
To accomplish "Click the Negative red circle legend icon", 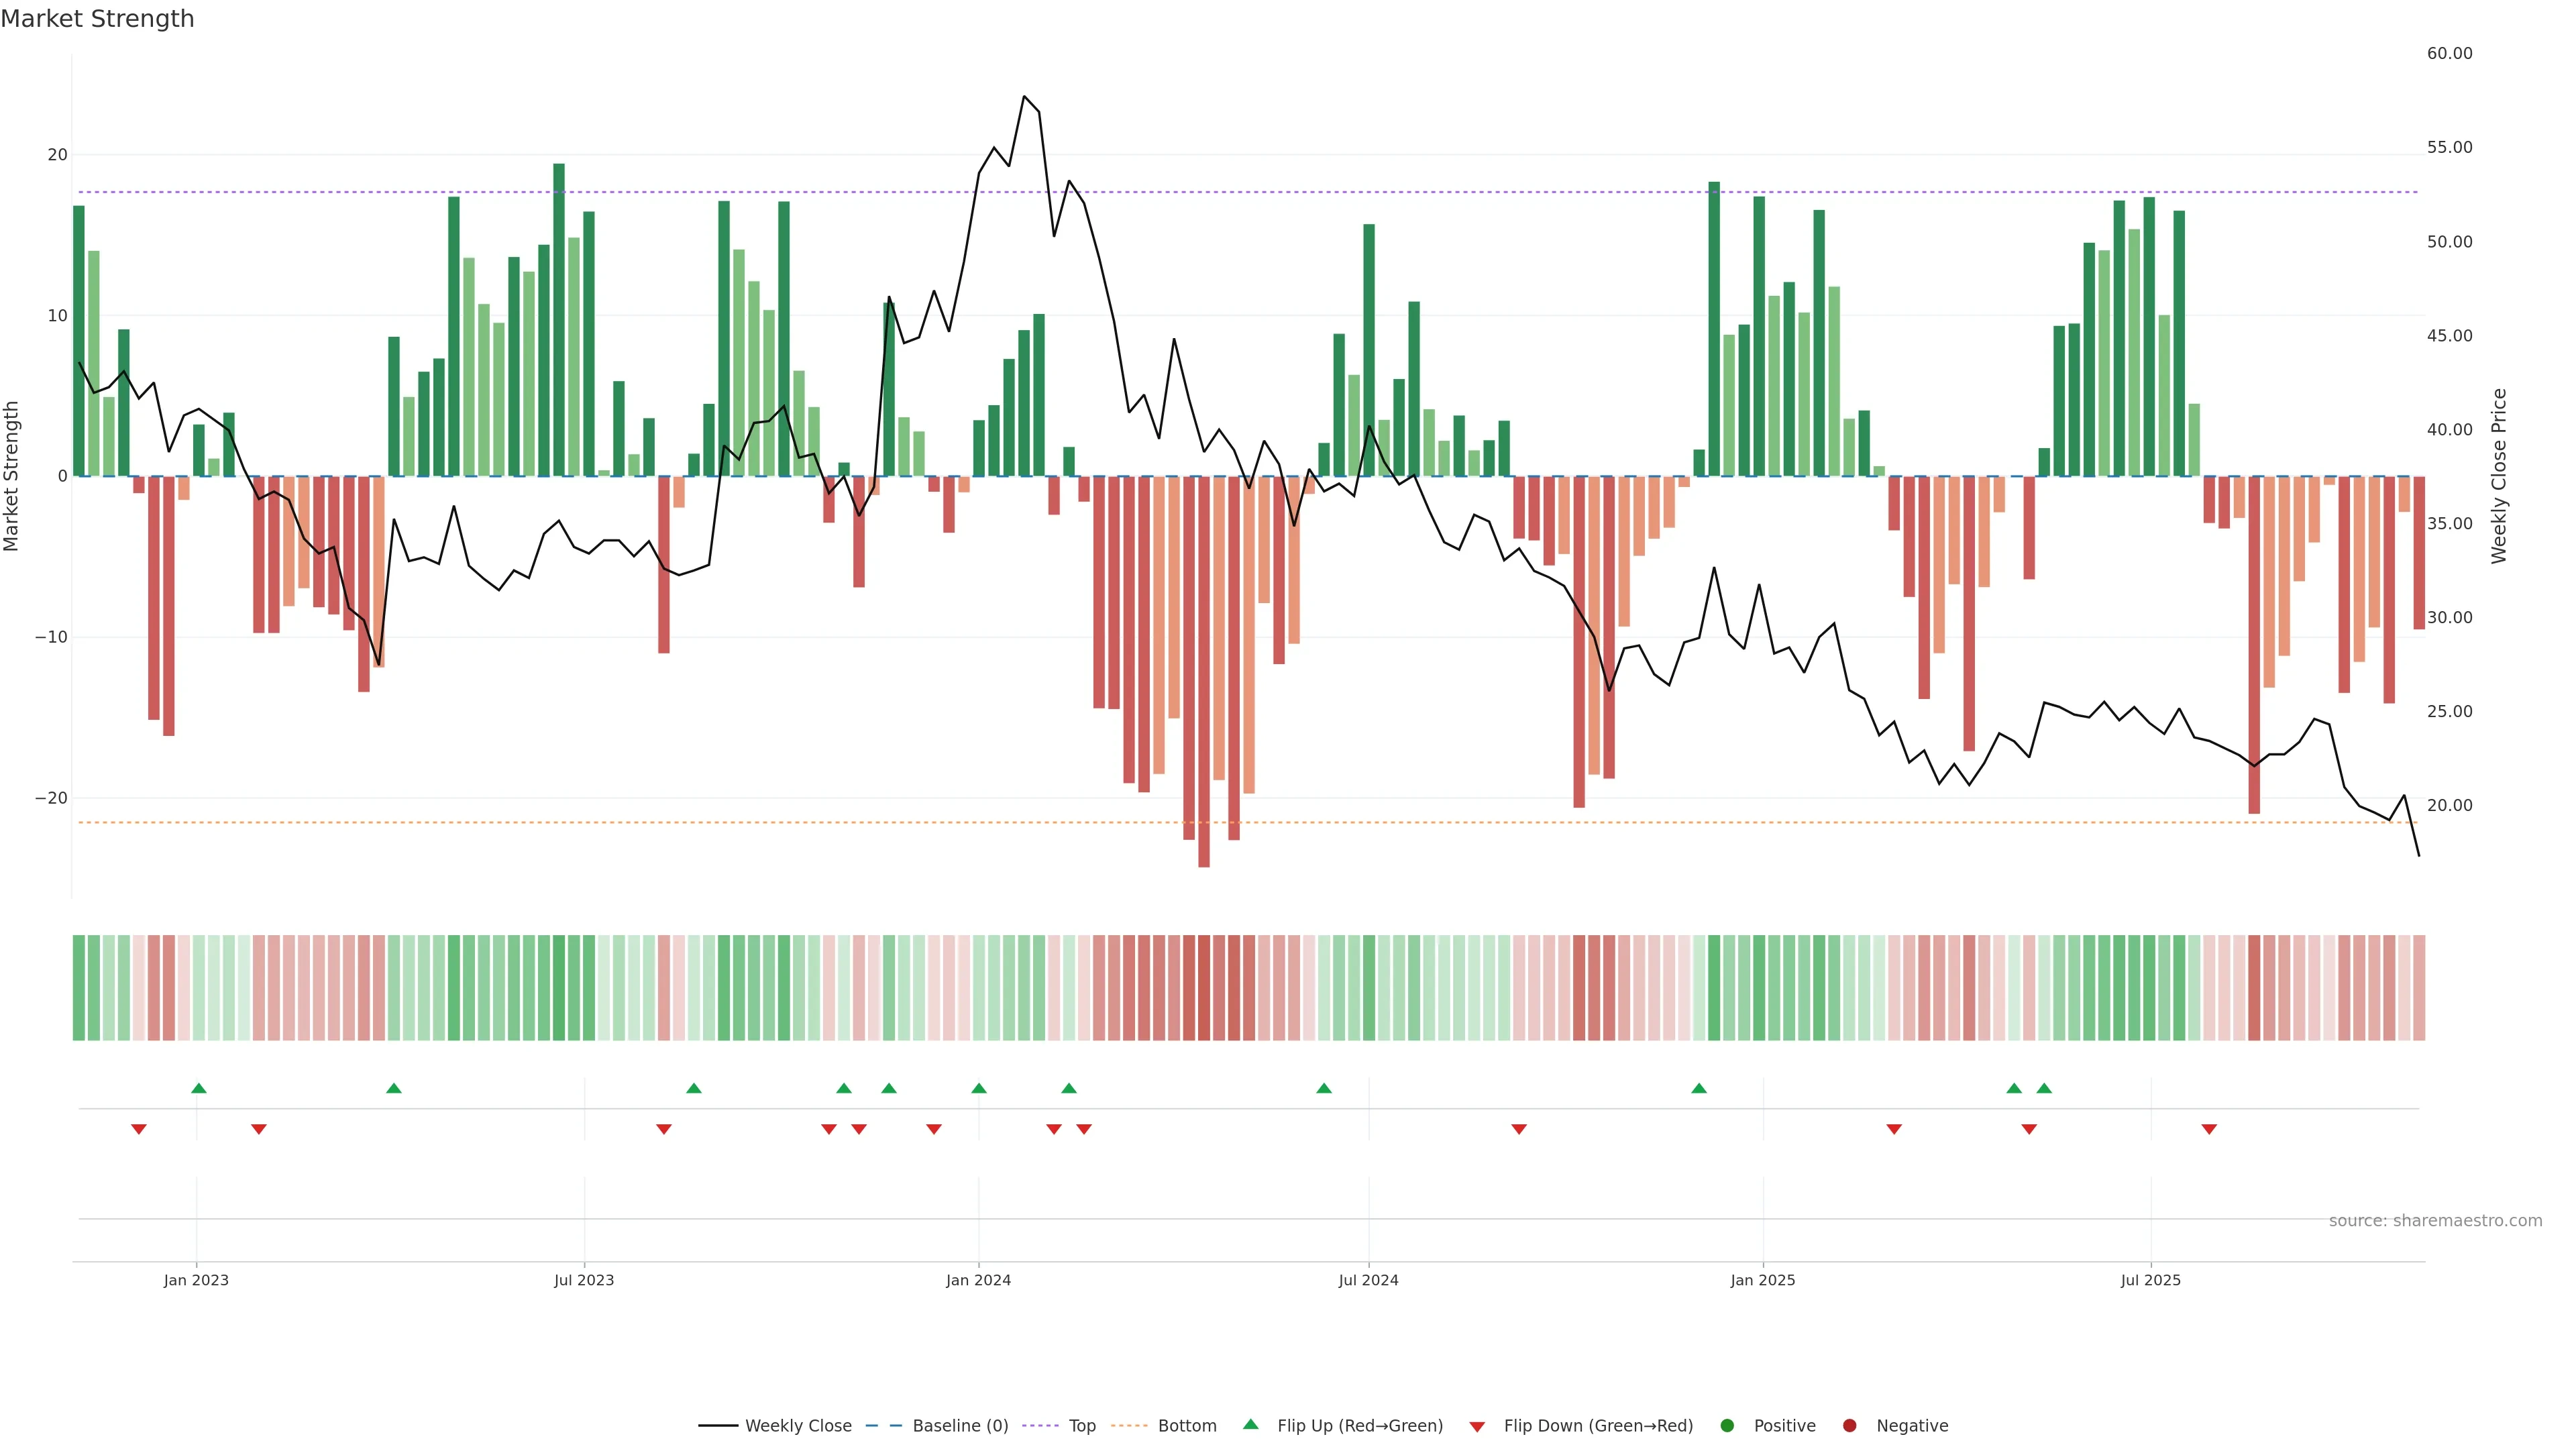I will [x=1849, y=1426].
